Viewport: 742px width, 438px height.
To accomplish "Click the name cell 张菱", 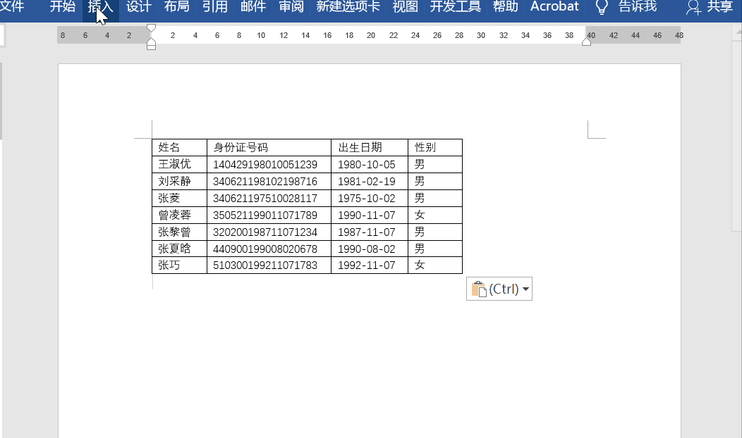I will click(179, 199).
